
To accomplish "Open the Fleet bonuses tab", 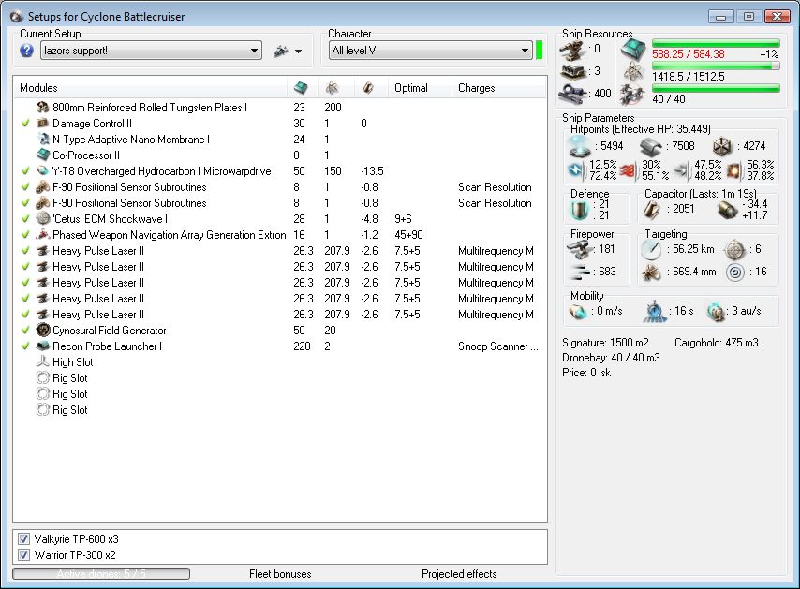I will click(280, 574).
